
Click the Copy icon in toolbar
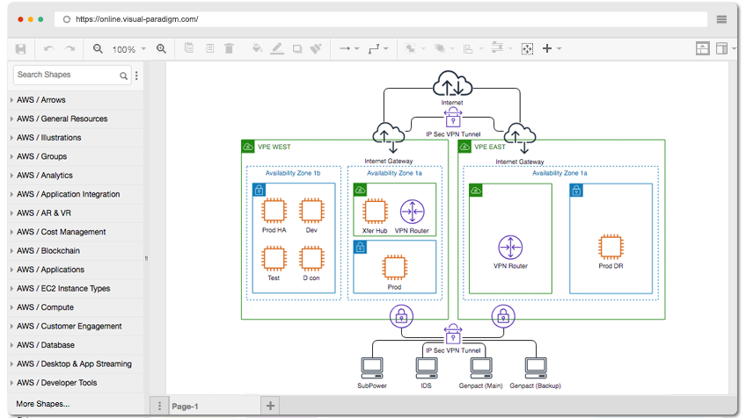(x=189, y=48)
